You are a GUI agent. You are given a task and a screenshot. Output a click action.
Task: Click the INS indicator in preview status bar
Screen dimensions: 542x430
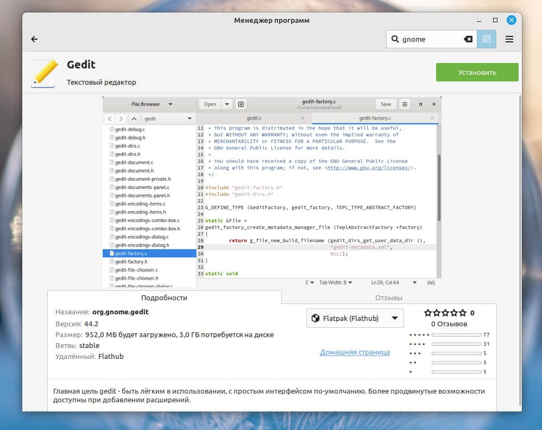point(431,283)
